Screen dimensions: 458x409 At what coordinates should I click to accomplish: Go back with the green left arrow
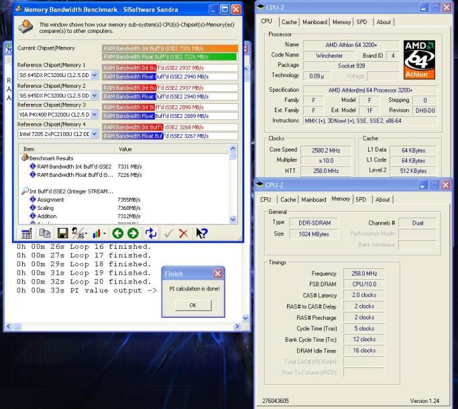tap(118, 233)
